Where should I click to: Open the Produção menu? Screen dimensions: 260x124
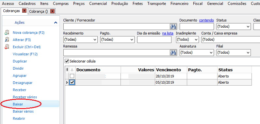click(x=120, y=4)
